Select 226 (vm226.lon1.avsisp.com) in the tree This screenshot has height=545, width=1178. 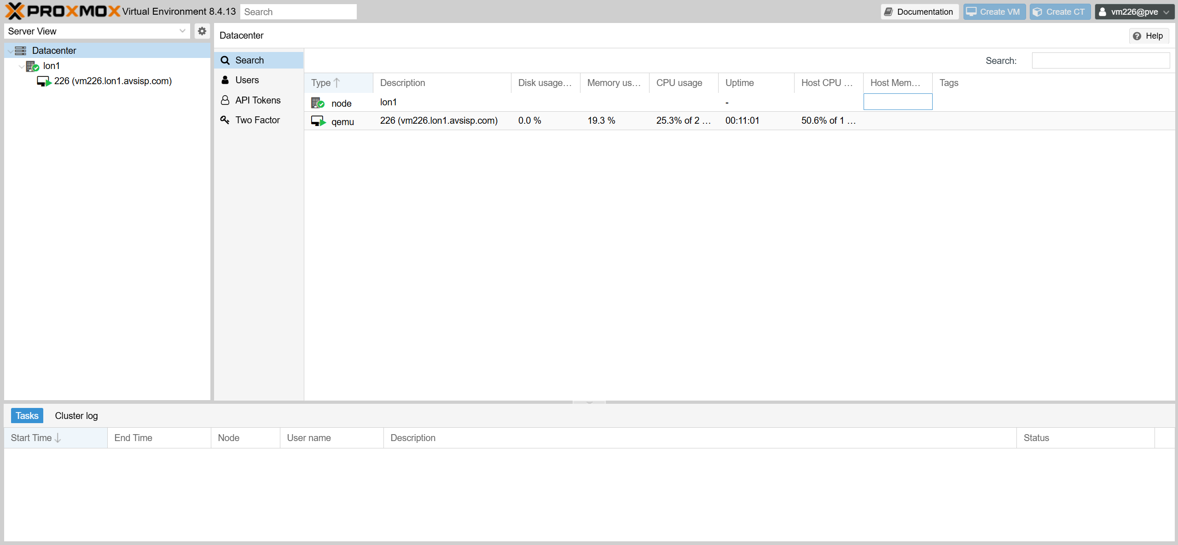pyautogui.click(x=107, y=81)
